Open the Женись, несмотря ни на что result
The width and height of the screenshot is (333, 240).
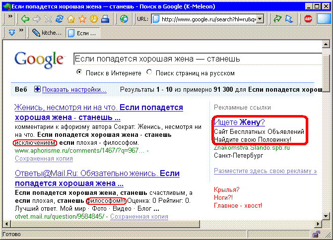[99, 112]
